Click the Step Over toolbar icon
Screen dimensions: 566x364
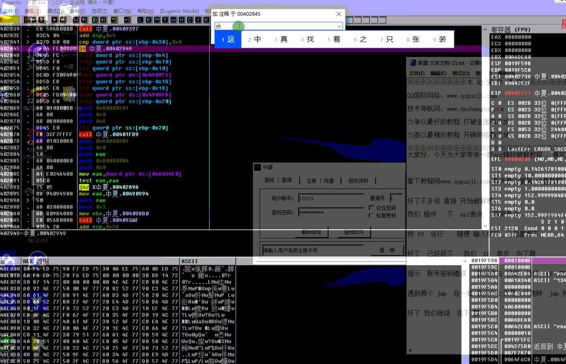point(84,20)
